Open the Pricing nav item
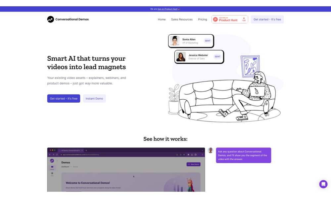331x198 pixels. 203,19
